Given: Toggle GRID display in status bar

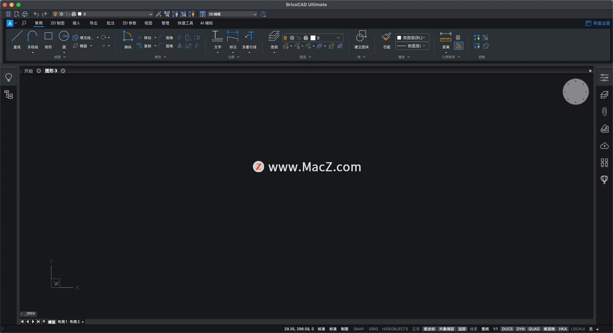Looking at the screenshot, I should 373,329.
